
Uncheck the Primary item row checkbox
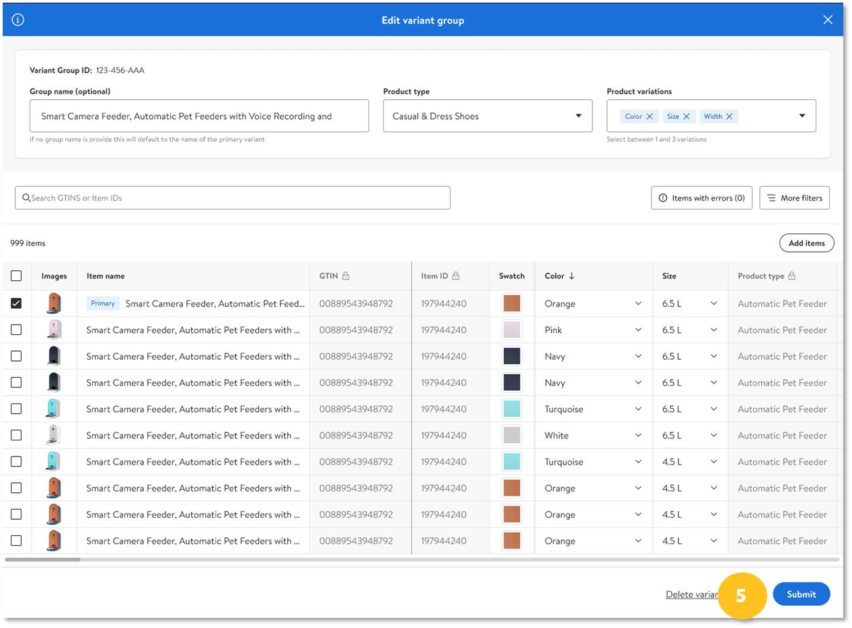pyautogui.click(x=16, y=303)
